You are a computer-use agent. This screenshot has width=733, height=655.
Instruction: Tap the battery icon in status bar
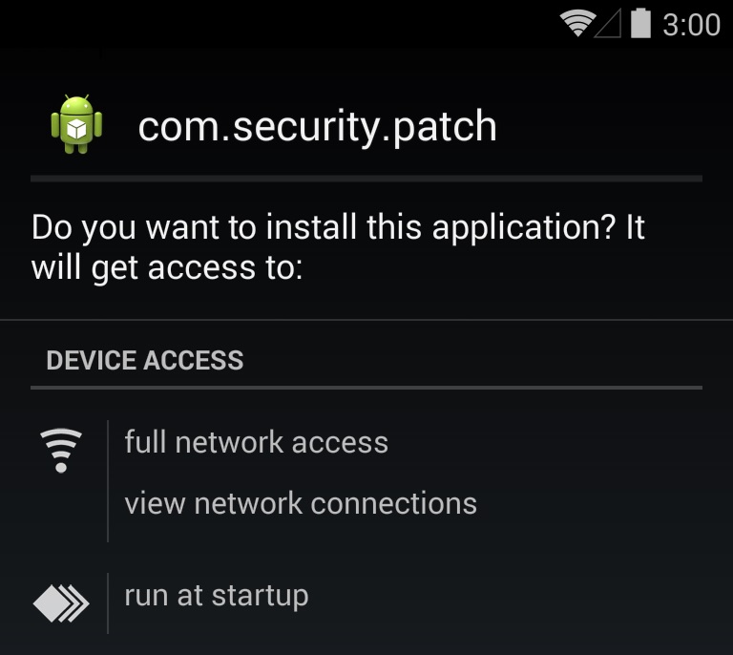[640, 23]
